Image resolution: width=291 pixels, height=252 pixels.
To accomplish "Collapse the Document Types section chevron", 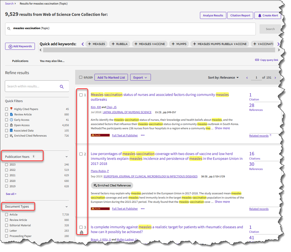I will tap(66, 207).
